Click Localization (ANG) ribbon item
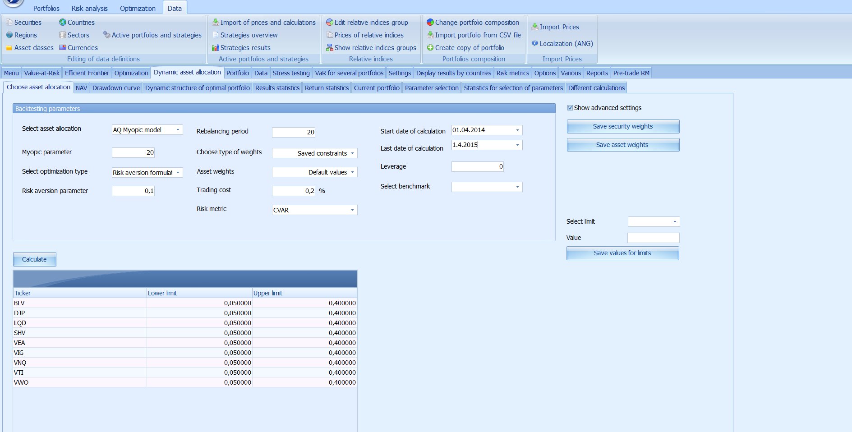 point(562,44)
